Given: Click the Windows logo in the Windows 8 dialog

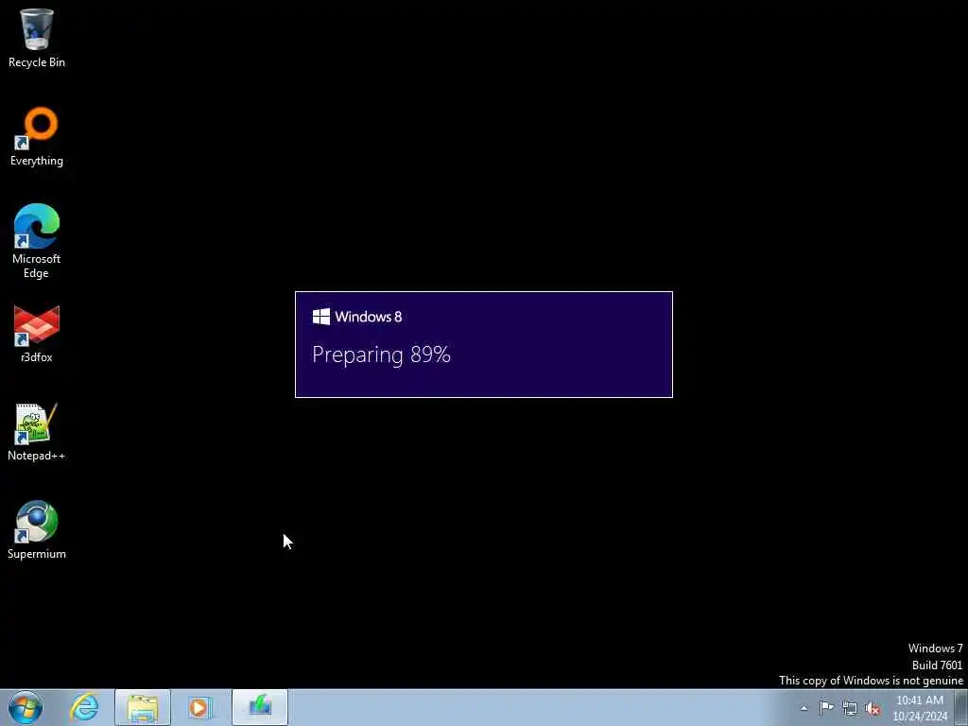Looking at the screenshot, I should [321, 317].
